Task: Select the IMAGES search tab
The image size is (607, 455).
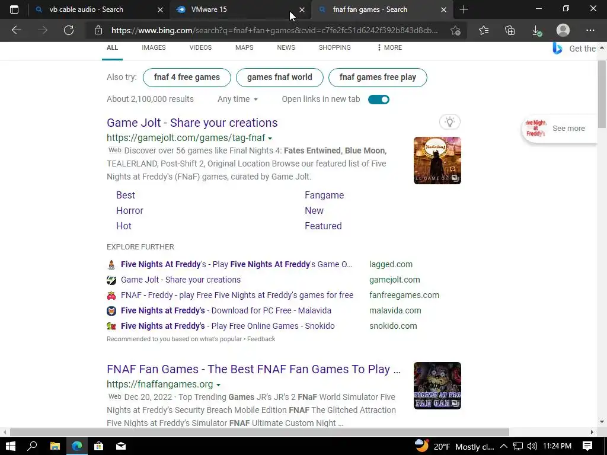Action: [x=154, y=47]
